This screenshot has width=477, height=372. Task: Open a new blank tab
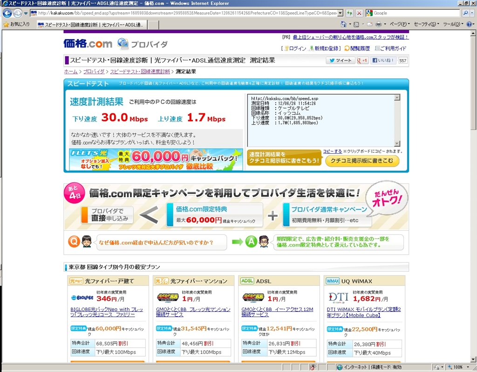point(154,25)
